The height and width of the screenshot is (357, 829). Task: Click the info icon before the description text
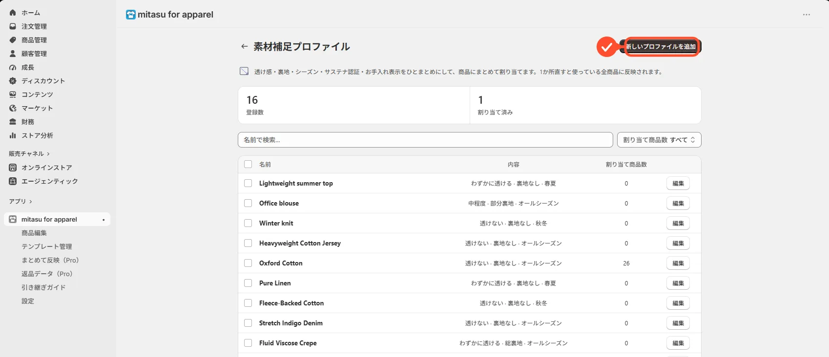coord(244,71)
